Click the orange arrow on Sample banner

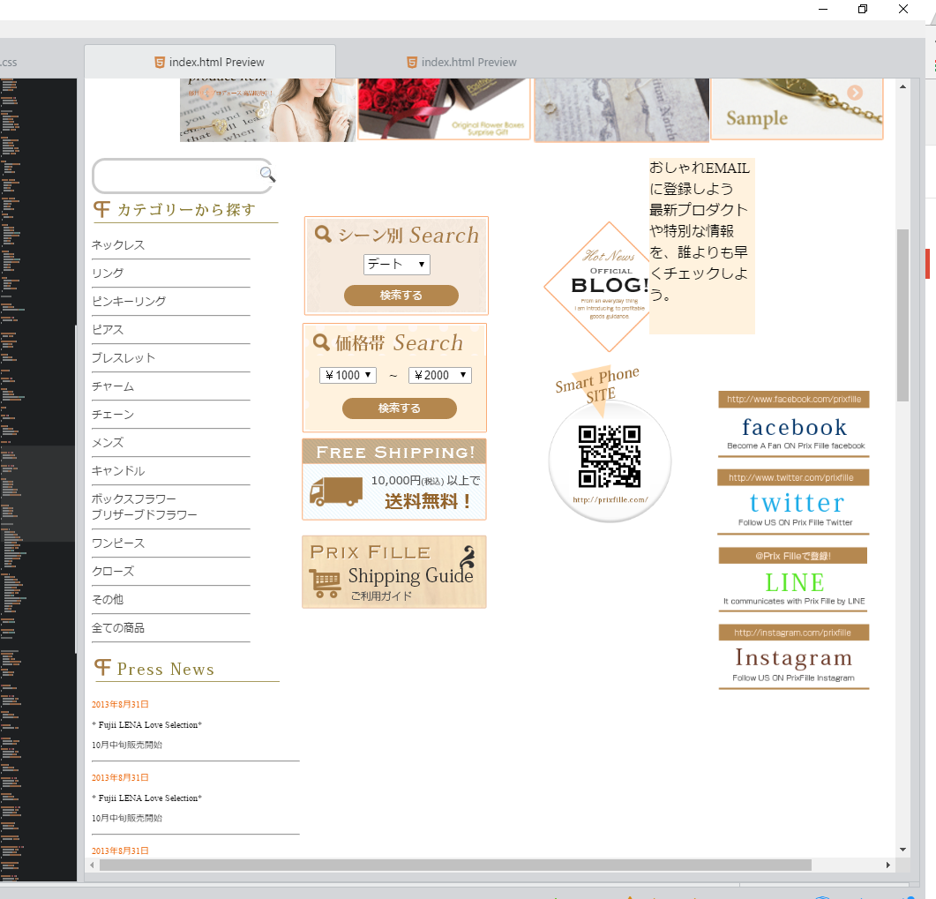tap(854, 94)
